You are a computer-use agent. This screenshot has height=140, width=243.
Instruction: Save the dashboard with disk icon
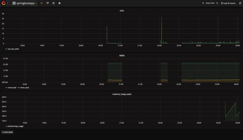pos(53,3)
